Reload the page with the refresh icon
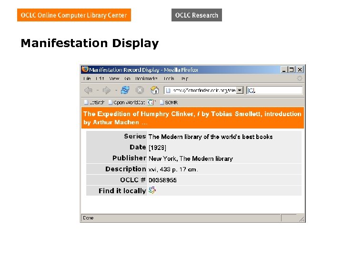343x257 pixels. pos(125,90)
